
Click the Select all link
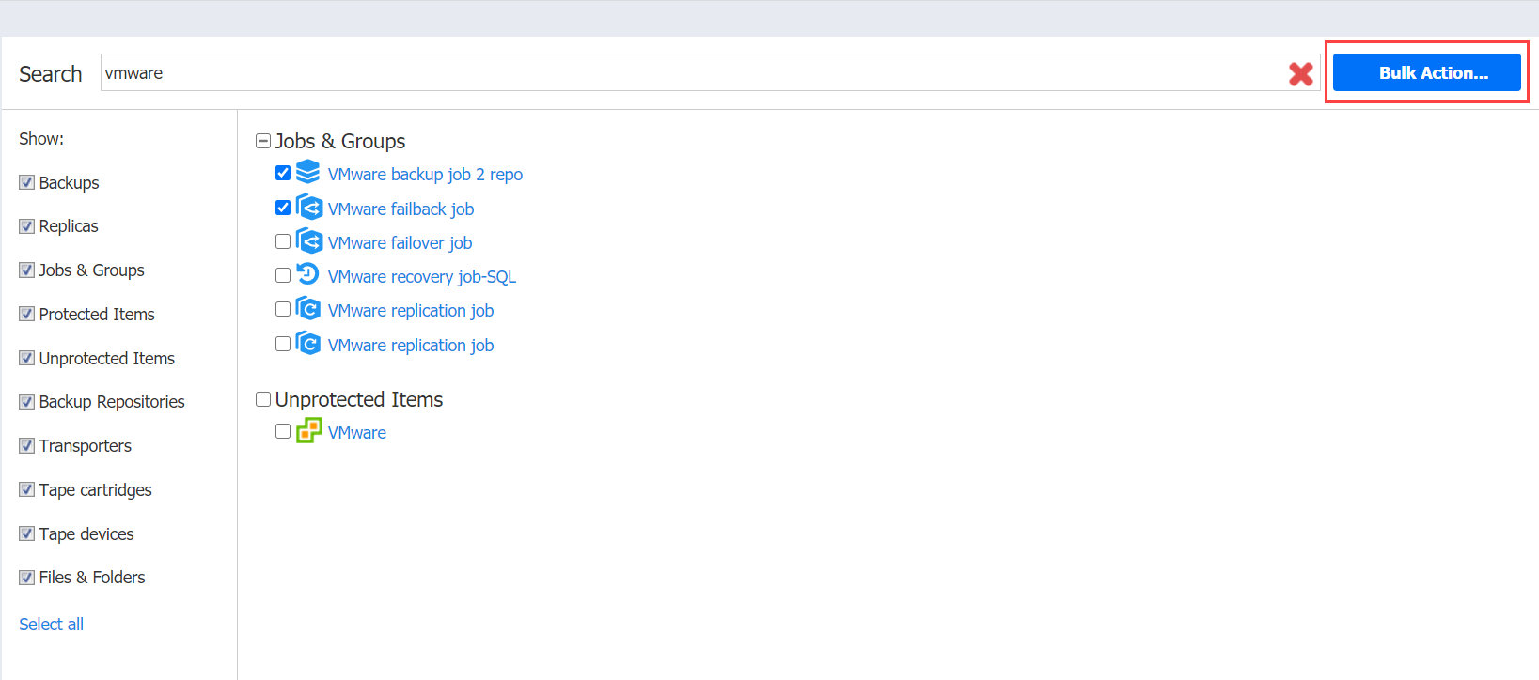52,625
